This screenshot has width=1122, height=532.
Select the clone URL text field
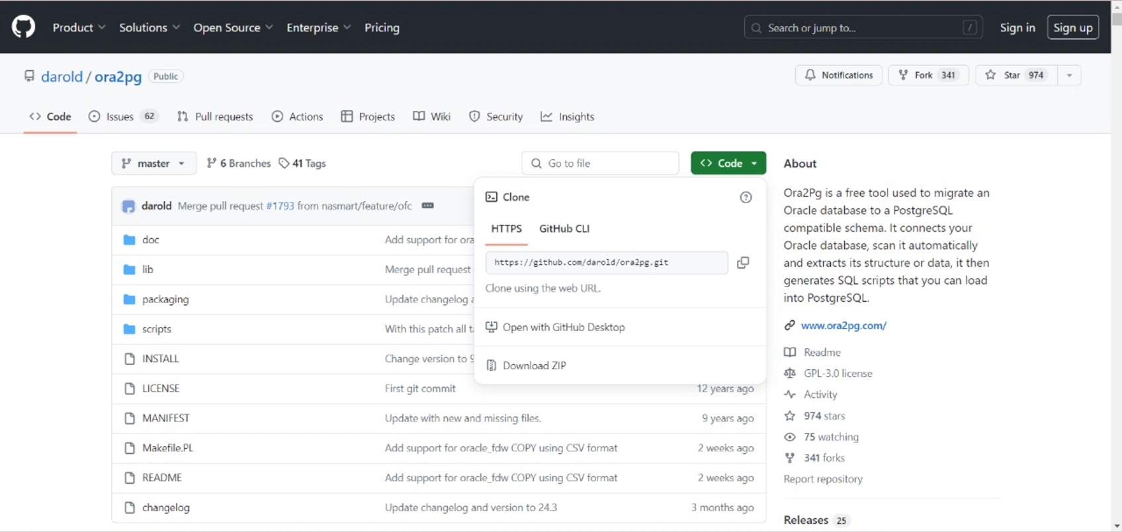(x=607, y=263)
